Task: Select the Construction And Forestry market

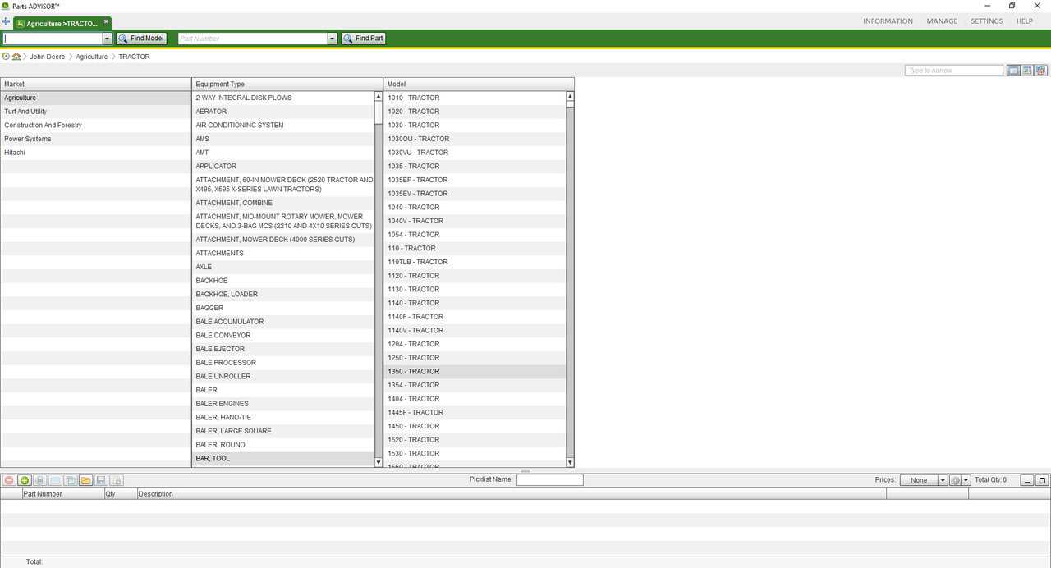Action: (95, 125)
